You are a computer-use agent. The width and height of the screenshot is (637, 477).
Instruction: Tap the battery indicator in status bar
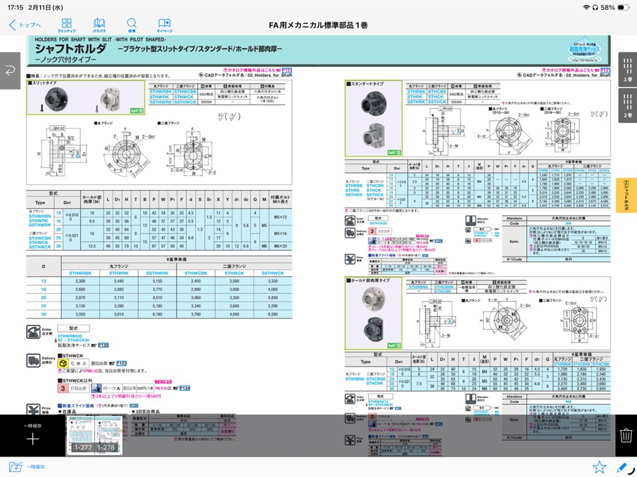pyautogui.click(x=620, y=7)
